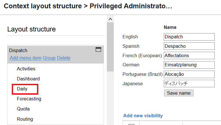Screen dimensions: 221x125
Task: Select Daily menu item
Action: tap(22, 89)
